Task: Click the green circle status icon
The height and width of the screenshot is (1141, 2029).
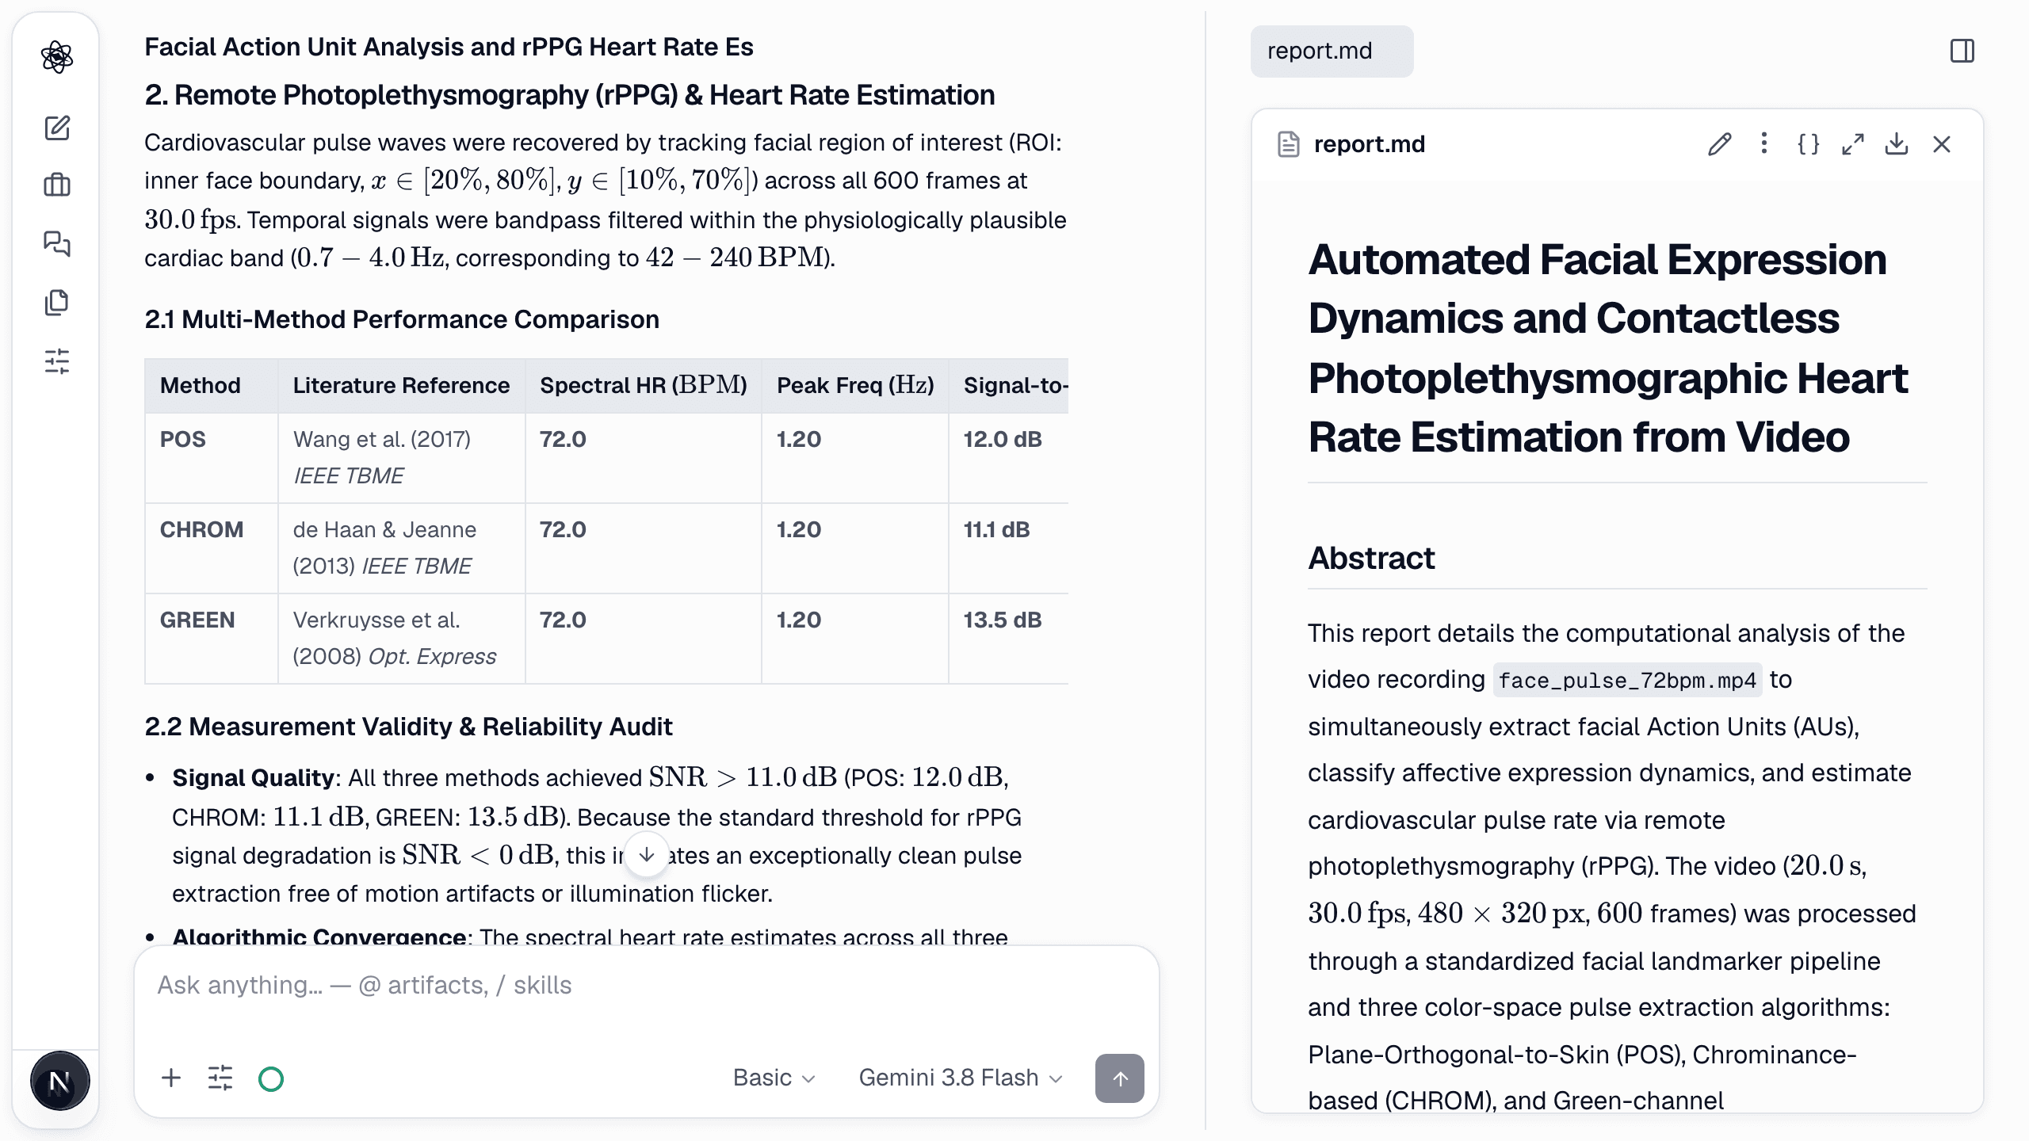Action: (x=271, y=1078)
